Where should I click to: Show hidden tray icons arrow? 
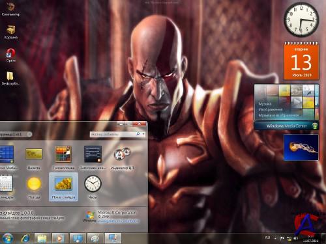pyautogui.click(x=275, y=238)
